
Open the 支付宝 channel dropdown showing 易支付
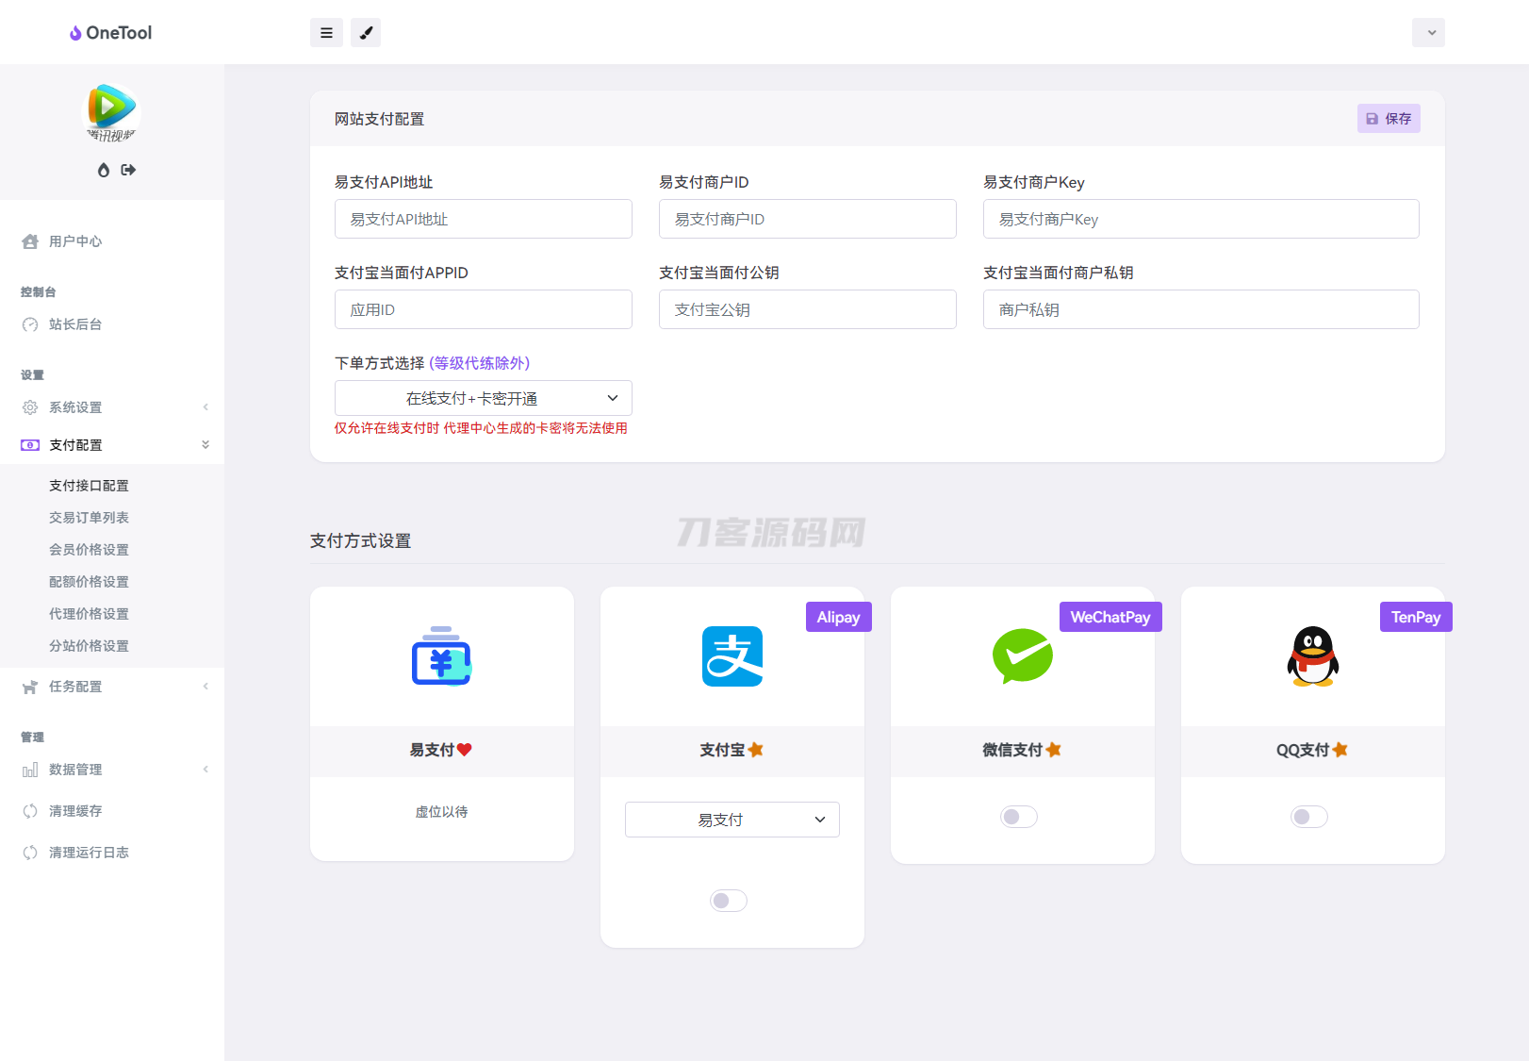tap(732, 820)
